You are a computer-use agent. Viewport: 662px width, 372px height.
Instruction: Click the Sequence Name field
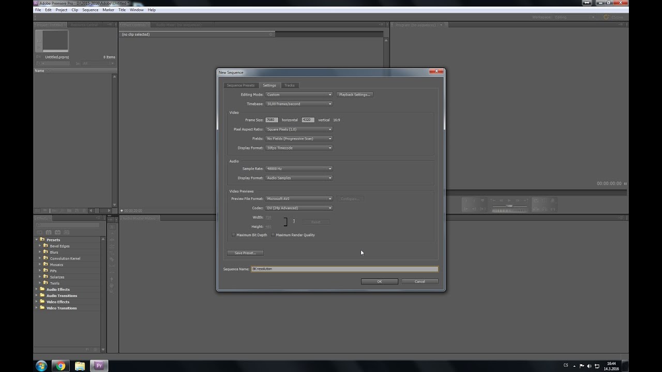pos(344,269)
